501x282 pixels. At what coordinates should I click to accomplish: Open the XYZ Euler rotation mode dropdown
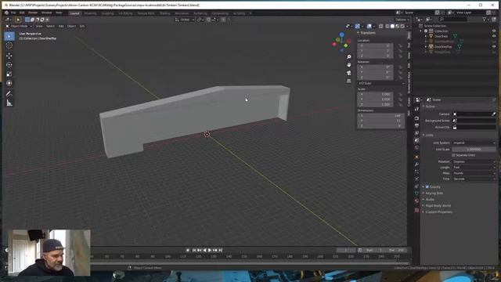[381, 83]
